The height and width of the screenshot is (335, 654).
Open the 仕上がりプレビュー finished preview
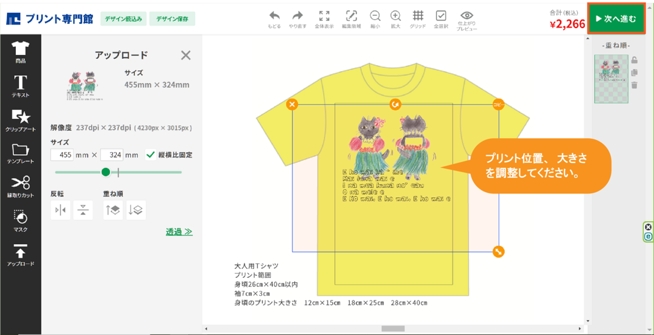pos(467,20)
